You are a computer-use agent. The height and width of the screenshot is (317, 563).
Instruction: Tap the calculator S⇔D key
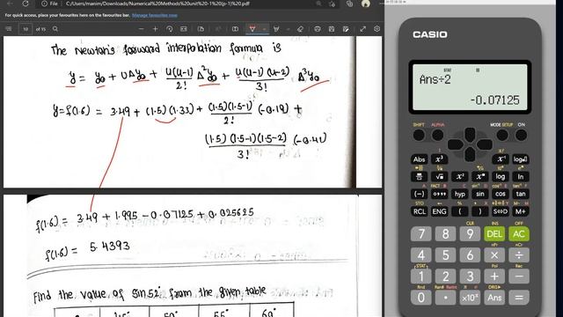(501, 211)
